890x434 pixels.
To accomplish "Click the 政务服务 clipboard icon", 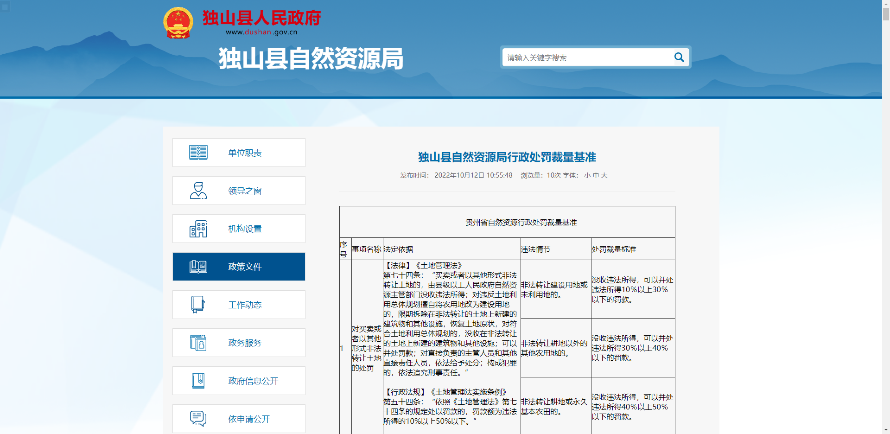I will click(198, 343).
